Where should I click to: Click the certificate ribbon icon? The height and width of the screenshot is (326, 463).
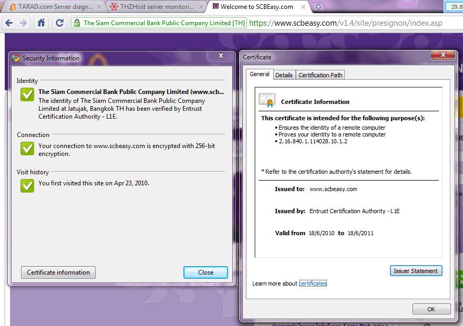[267, 100]
